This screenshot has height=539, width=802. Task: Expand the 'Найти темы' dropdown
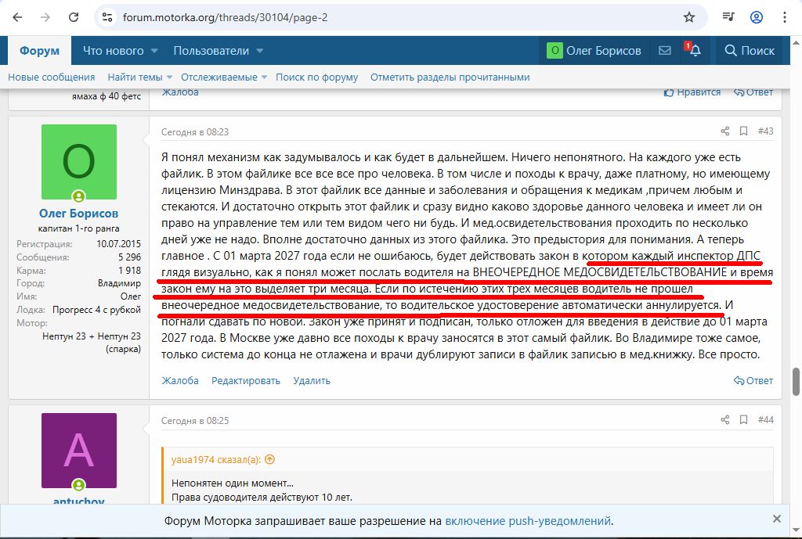(x=169, y=77)
